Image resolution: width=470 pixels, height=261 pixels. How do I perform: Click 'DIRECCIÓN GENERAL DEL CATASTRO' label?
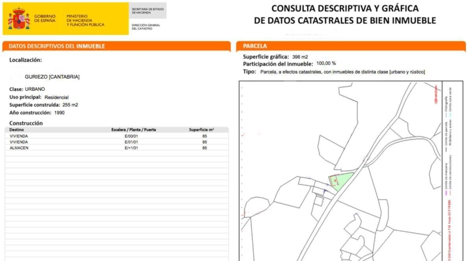click(x=146, y=27)
